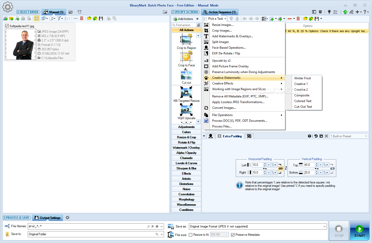Click the save file list floppy icon
This screenshot has height=243, width=372.
[x=101, y=18]
